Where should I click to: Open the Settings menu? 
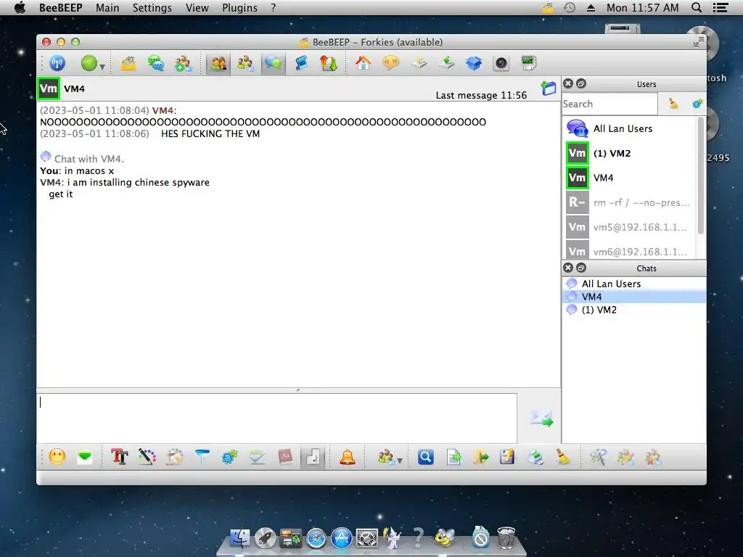tap(152, 8)
